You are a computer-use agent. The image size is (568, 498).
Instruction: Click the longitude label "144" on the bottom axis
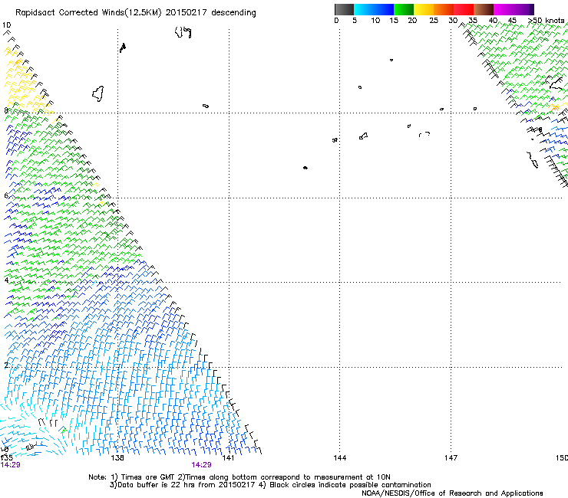pyautogui.click(x=340, y=458)
